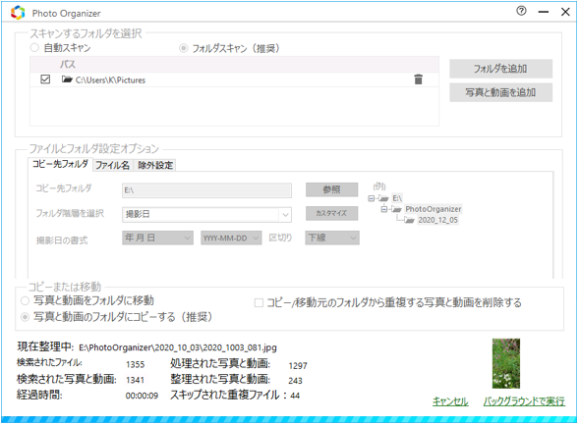This screenshot has width=579, height=425.
Task: Select the PhotoOrganizer tree item
Action: tap(434, 209)
